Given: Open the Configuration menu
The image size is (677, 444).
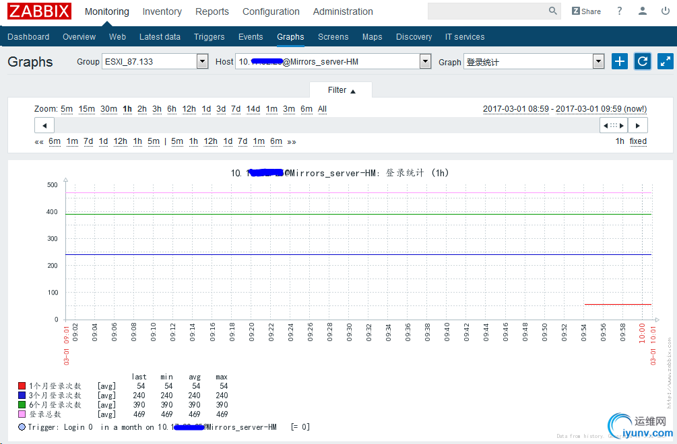Looking at the screenshot, I should [x=271, y=11].
